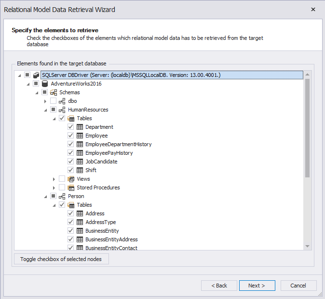Viewport: 325px width, 299px height.
Task: Collapse the Person schema node
Action: (x=46, y=197)
